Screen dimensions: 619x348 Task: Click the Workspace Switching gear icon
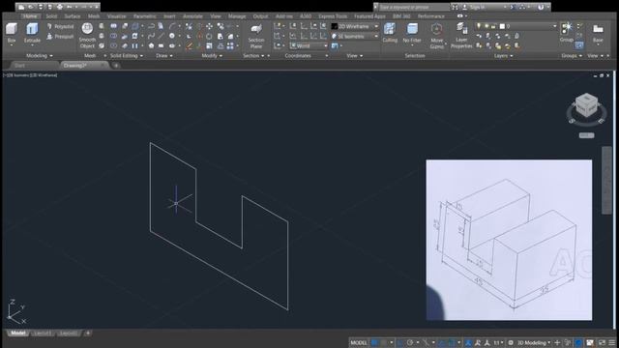click(511, 342)
